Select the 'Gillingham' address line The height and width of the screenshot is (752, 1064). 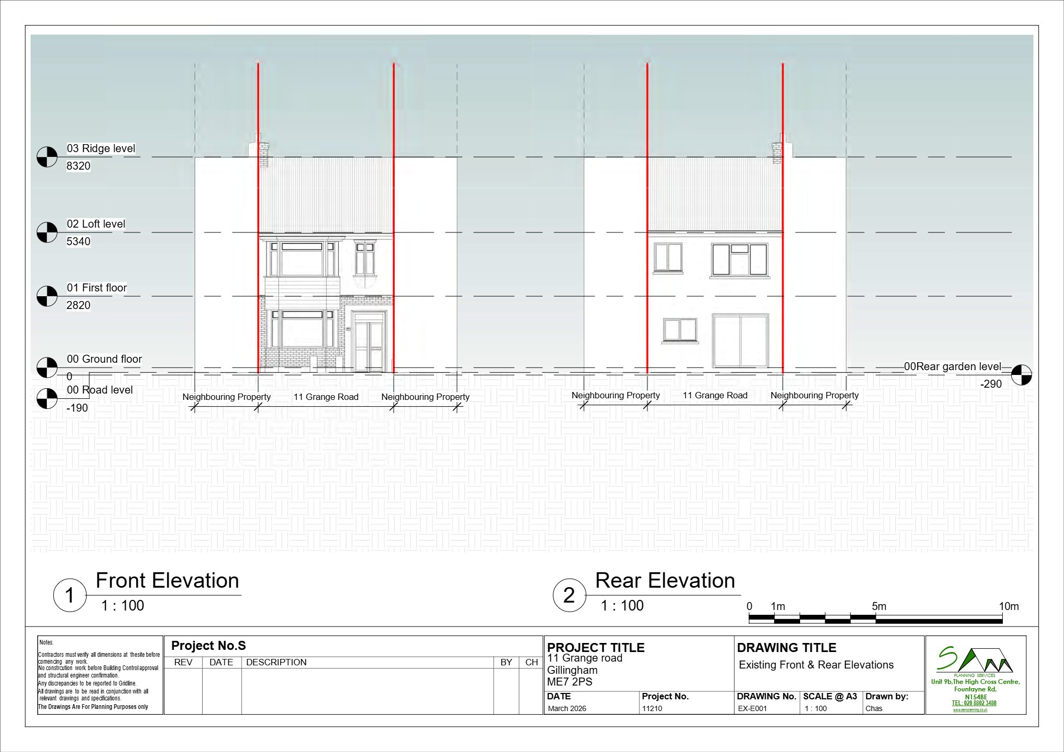[572, 670]
